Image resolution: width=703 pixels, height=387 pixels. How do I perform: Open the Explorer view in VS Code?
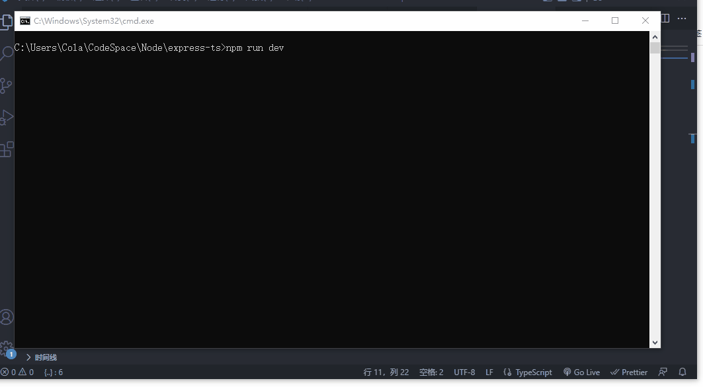[6, 22]
